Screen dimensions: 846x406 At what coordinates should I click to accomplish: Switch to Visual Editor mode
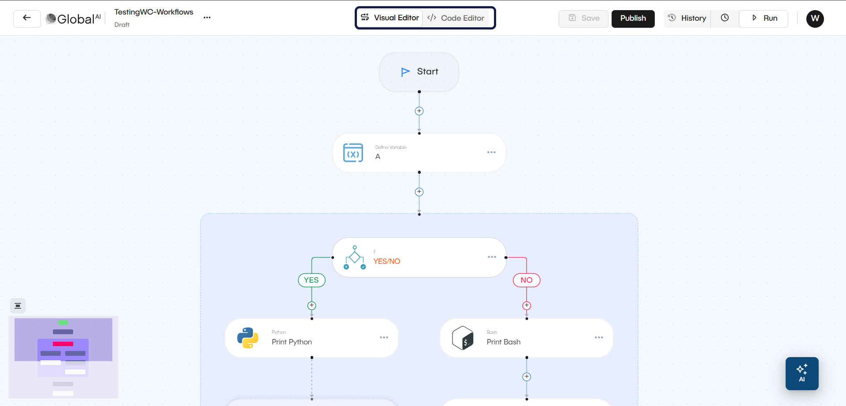(390, 18)
